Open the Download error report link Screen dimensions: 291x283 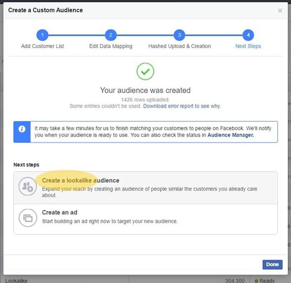(x=182, y=106)
